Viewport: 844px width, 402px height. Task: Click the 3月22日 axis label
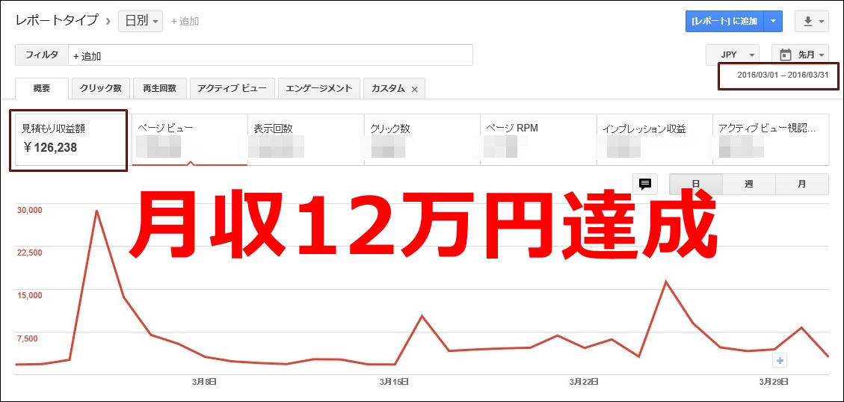(x=584, y=382)
